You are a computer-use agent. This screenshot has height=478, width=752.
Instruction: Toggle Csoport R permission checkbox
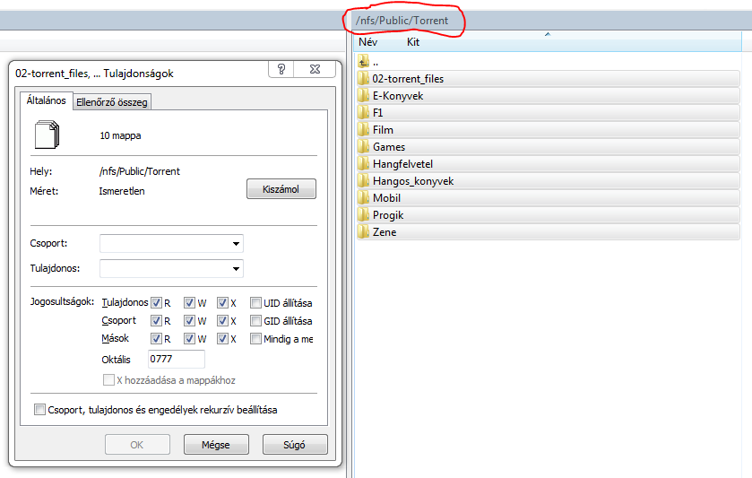point(156,320)
